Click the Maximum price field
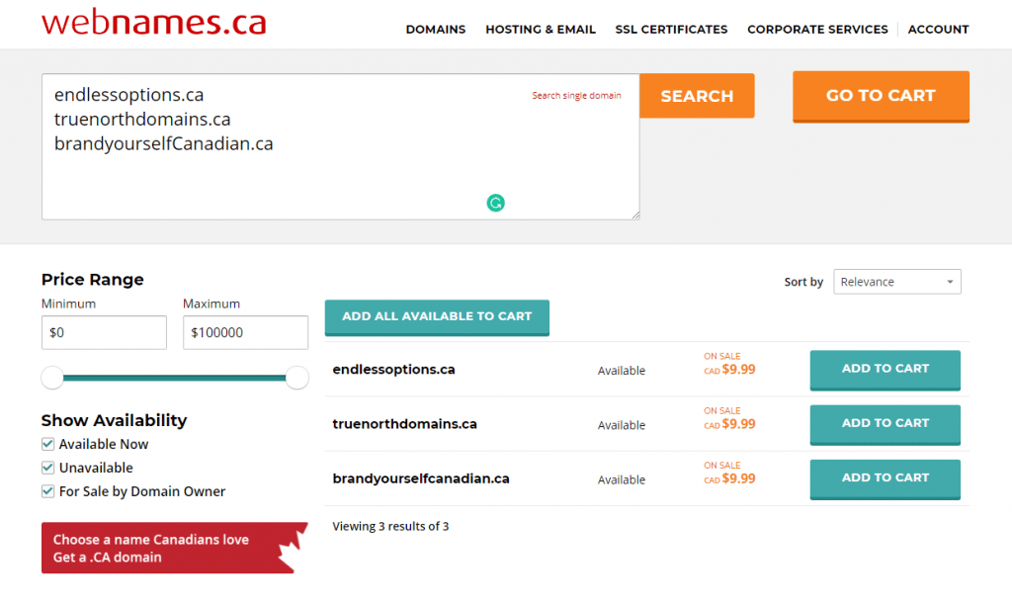 [245, 332]
